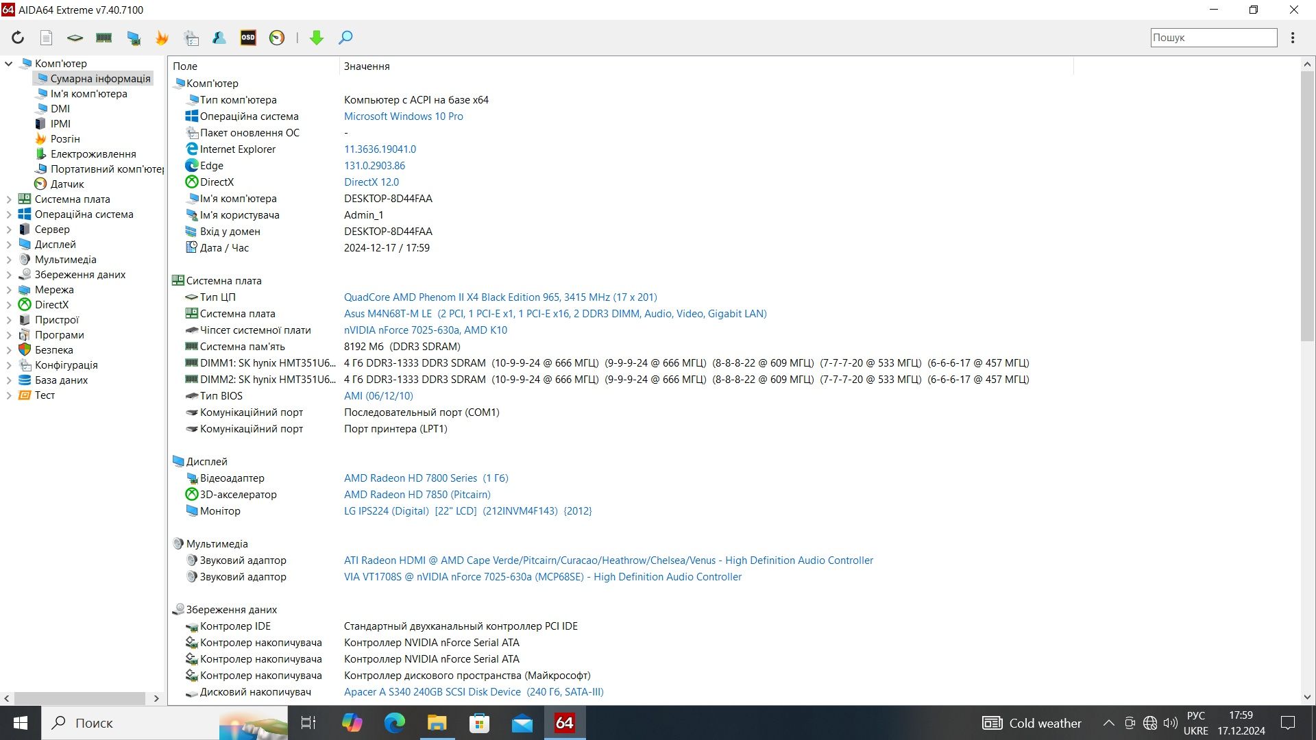The height and width of the screenshot is (740, 1316).
Task: Open the AMD Radeon HD 7800 Series link
Action: pos(426,478)
